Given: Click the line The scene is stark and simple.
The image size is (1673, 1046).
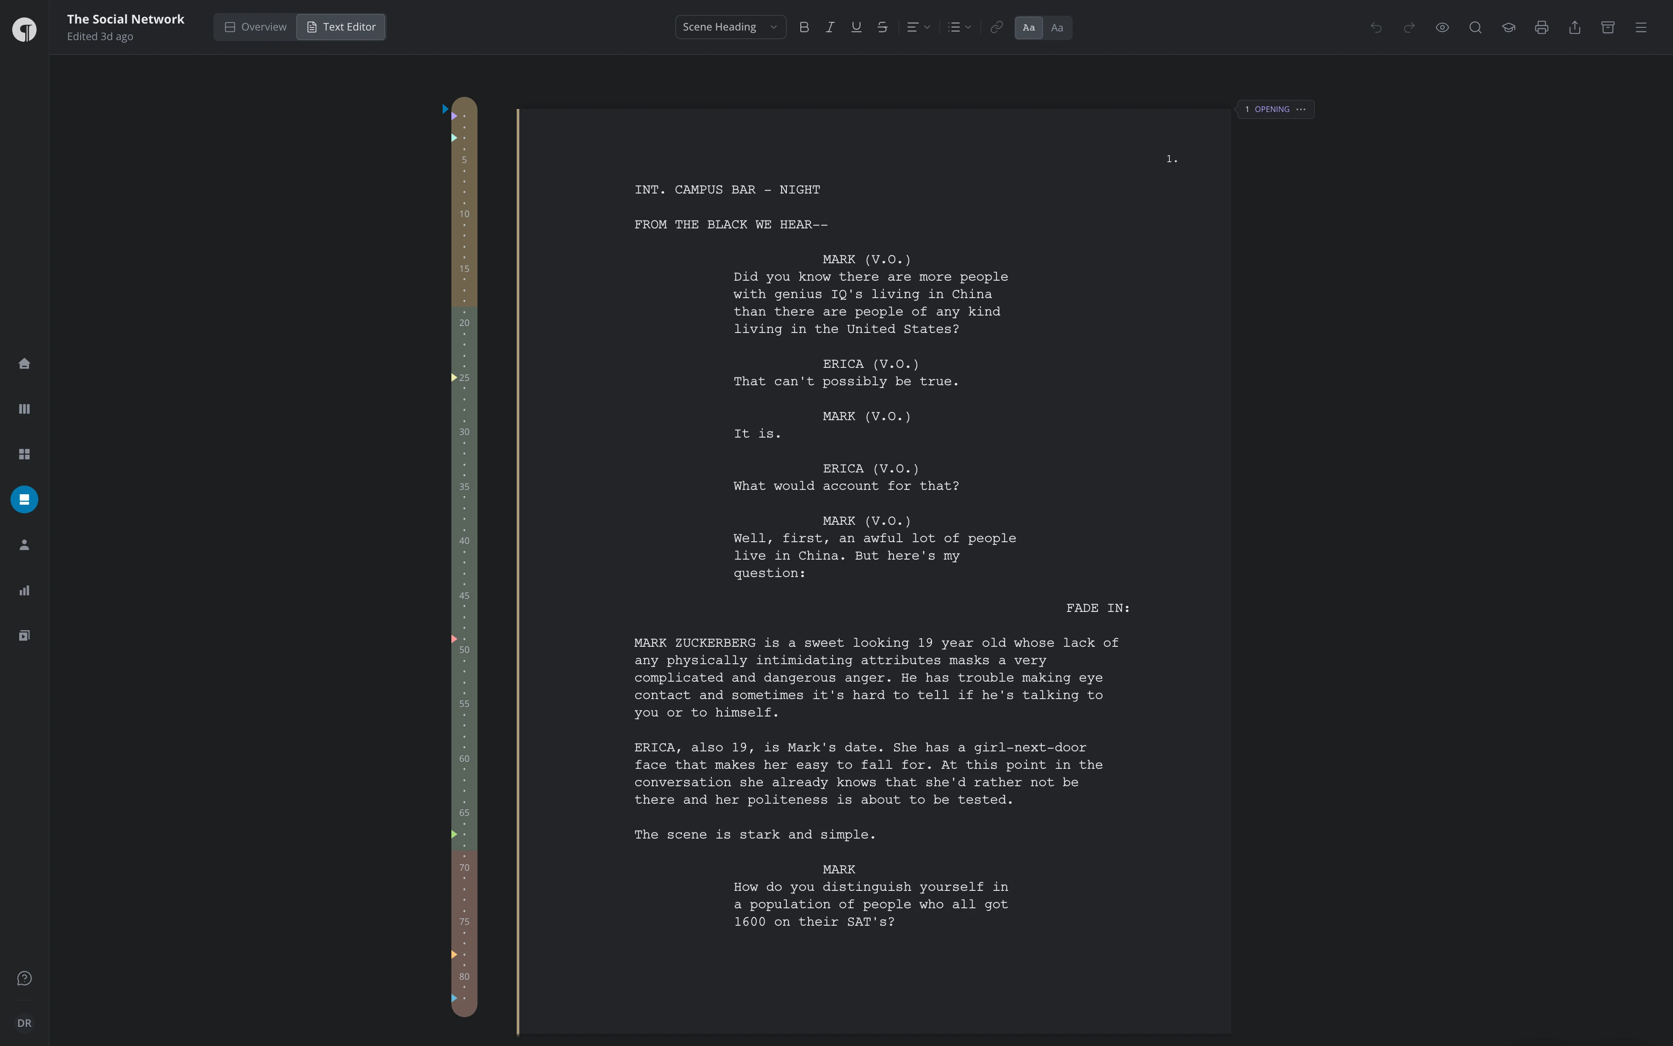Looking at the screenshot, I should (755, 835).
